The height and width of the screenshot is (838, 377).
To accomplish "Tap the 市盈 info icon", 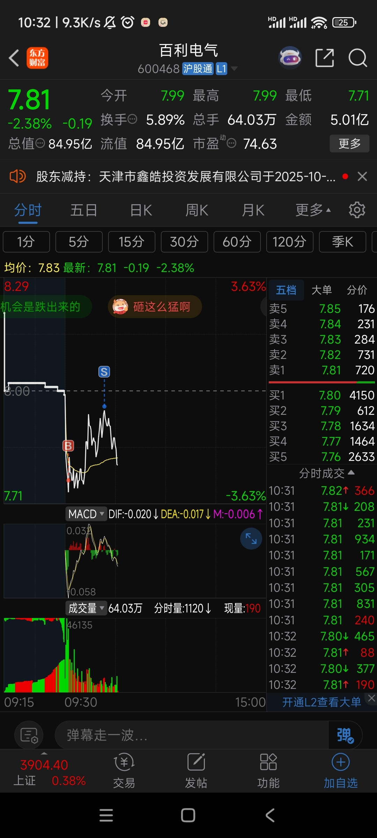I will (231, 143).
